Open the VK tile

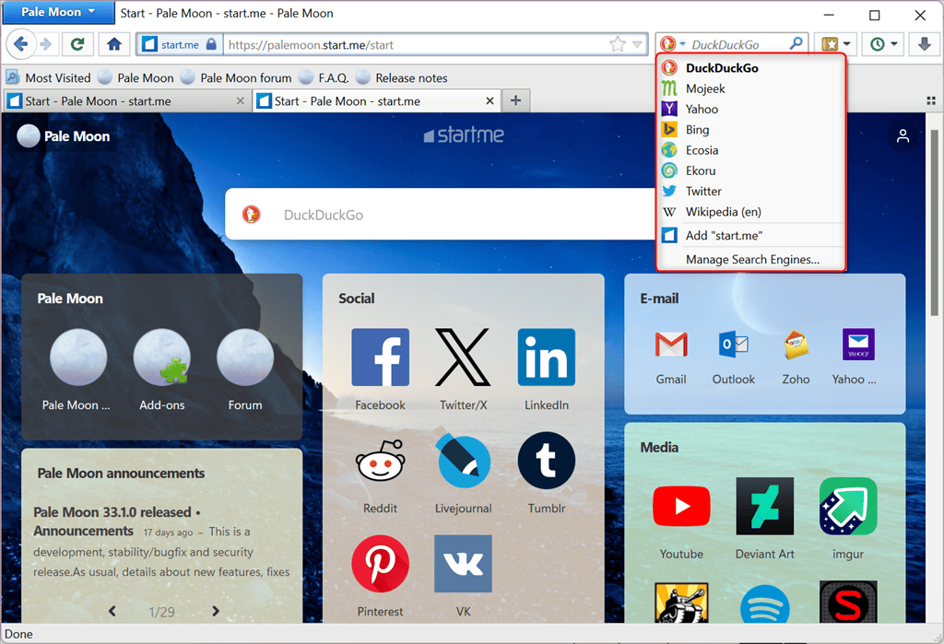[x=463, y=576]
